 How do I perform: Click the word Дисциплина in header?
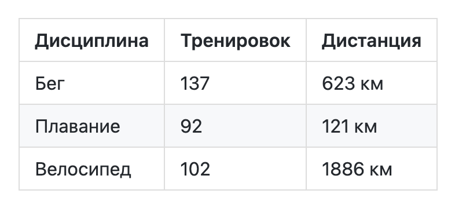click(x=91, y=41)
